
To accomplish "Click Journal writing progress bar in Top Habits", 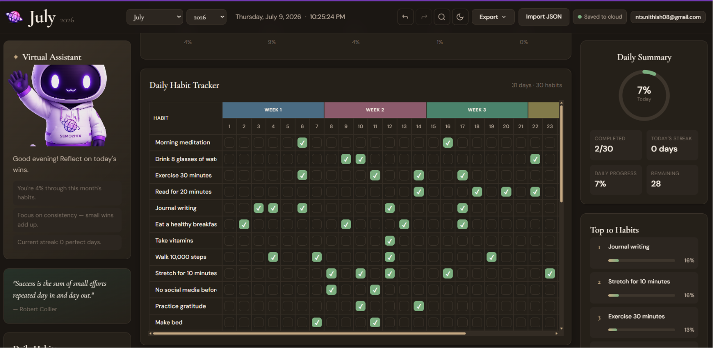I will 641,261.
